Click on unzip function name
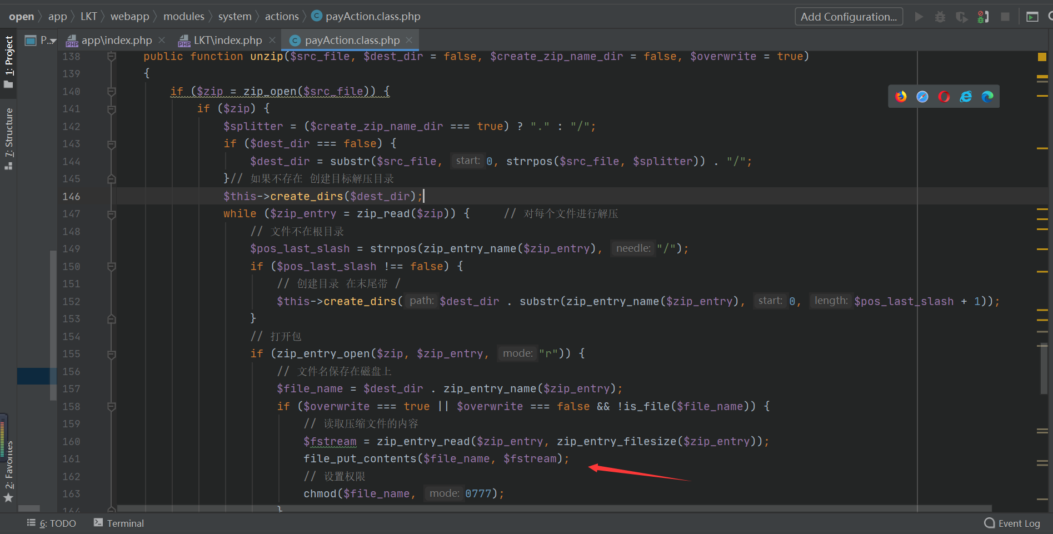This screenshot has width=1053, height=534. tap(266, 57)
